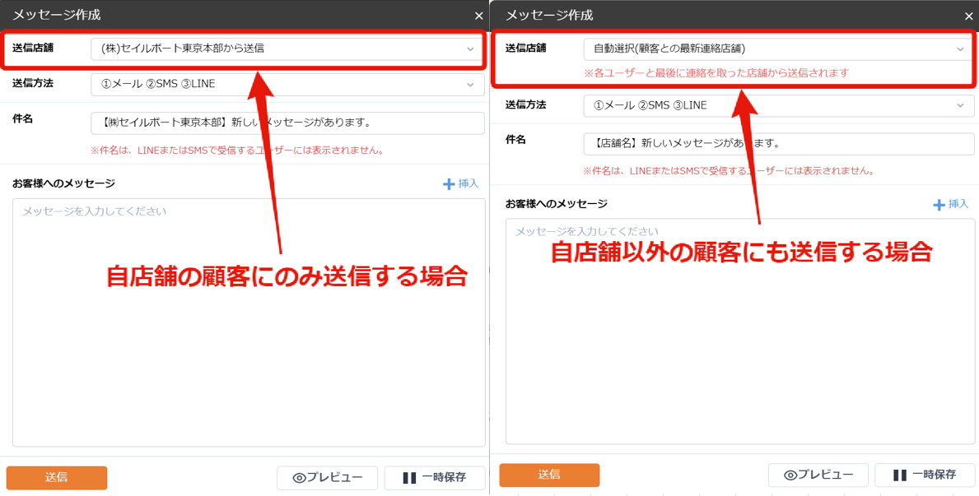Screen dimensions: 979x496
Task: Close left メッセージ作成 dialog with X
Action: [x=479, y=16]
